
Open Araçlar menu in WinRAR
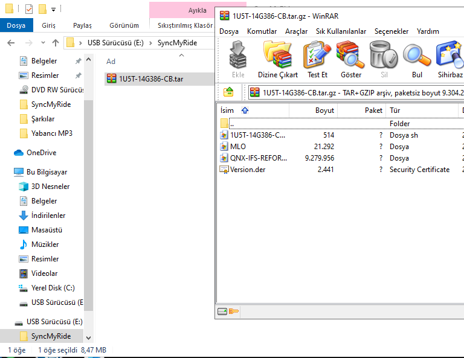[296, 31]
